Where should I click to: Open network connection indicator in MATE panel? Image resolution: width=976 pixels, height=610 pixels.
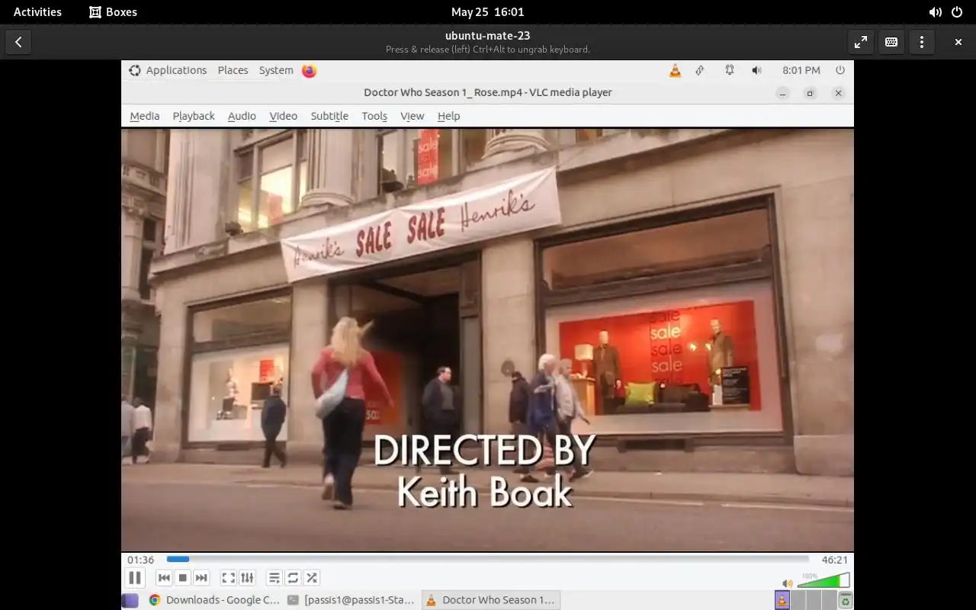point(700,70)
